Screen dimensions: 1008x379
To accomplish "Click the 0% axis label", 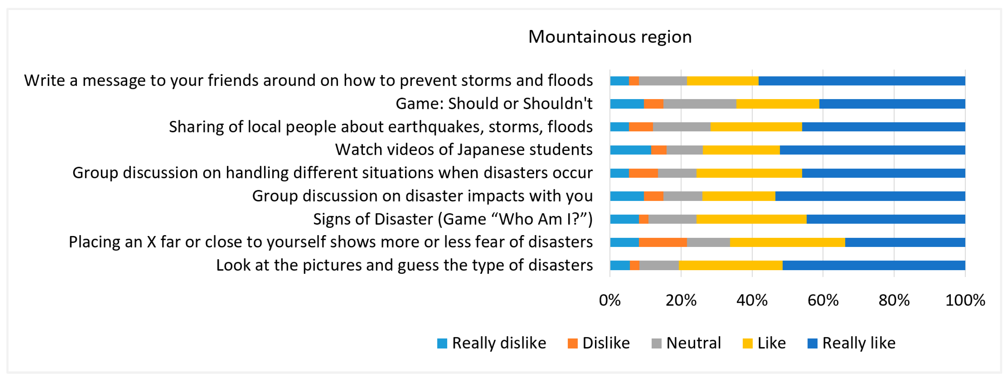I will point(610,300).
